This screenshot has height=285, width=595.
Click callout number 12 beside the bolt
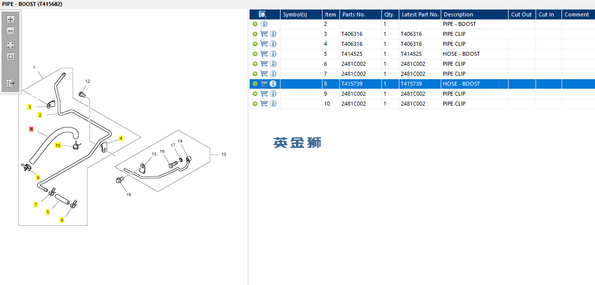pyautogui.click(x=88, y=81)
